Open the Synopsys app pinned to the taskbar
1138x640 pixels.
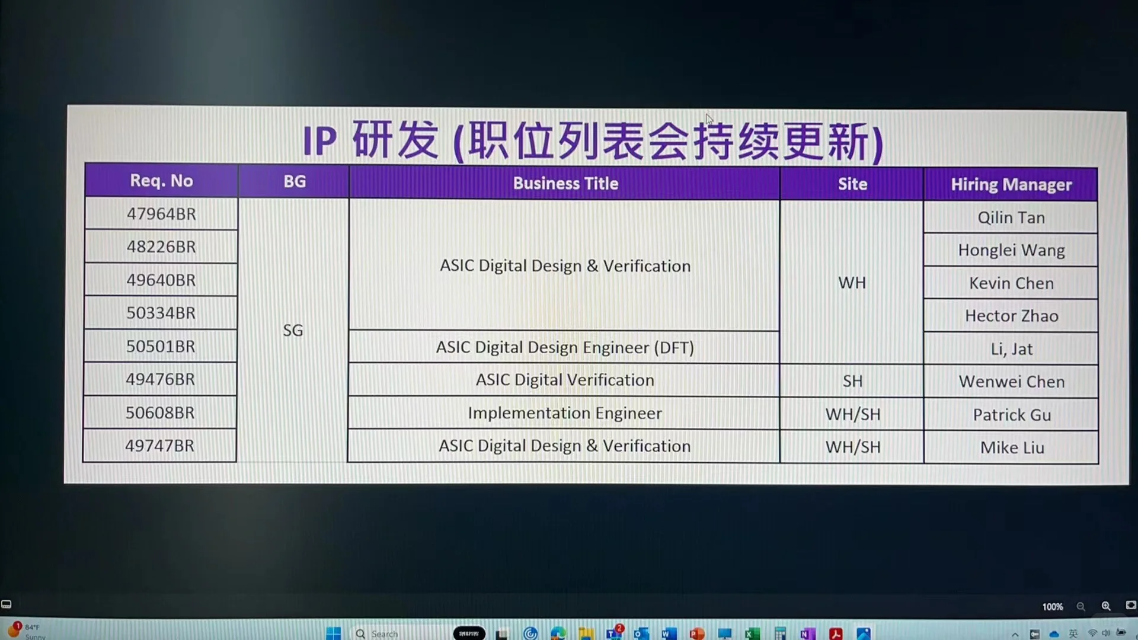click(x=468, y=633)
